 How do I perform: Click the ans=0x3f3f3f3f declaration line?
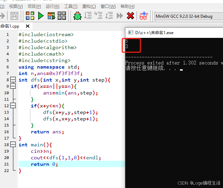(x=50, y=73)
